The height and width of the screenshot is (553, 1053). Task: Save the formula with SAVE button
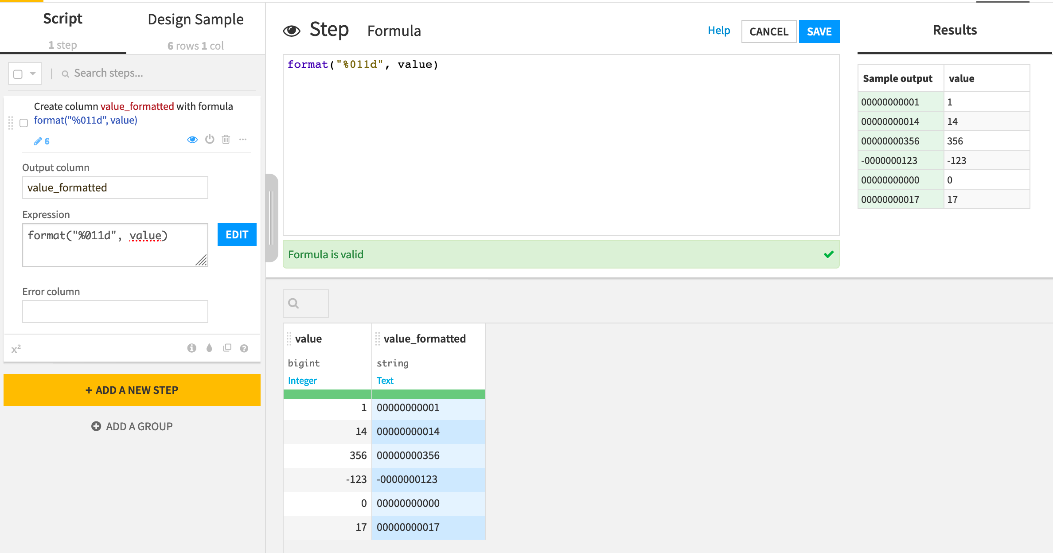point(819,31)
